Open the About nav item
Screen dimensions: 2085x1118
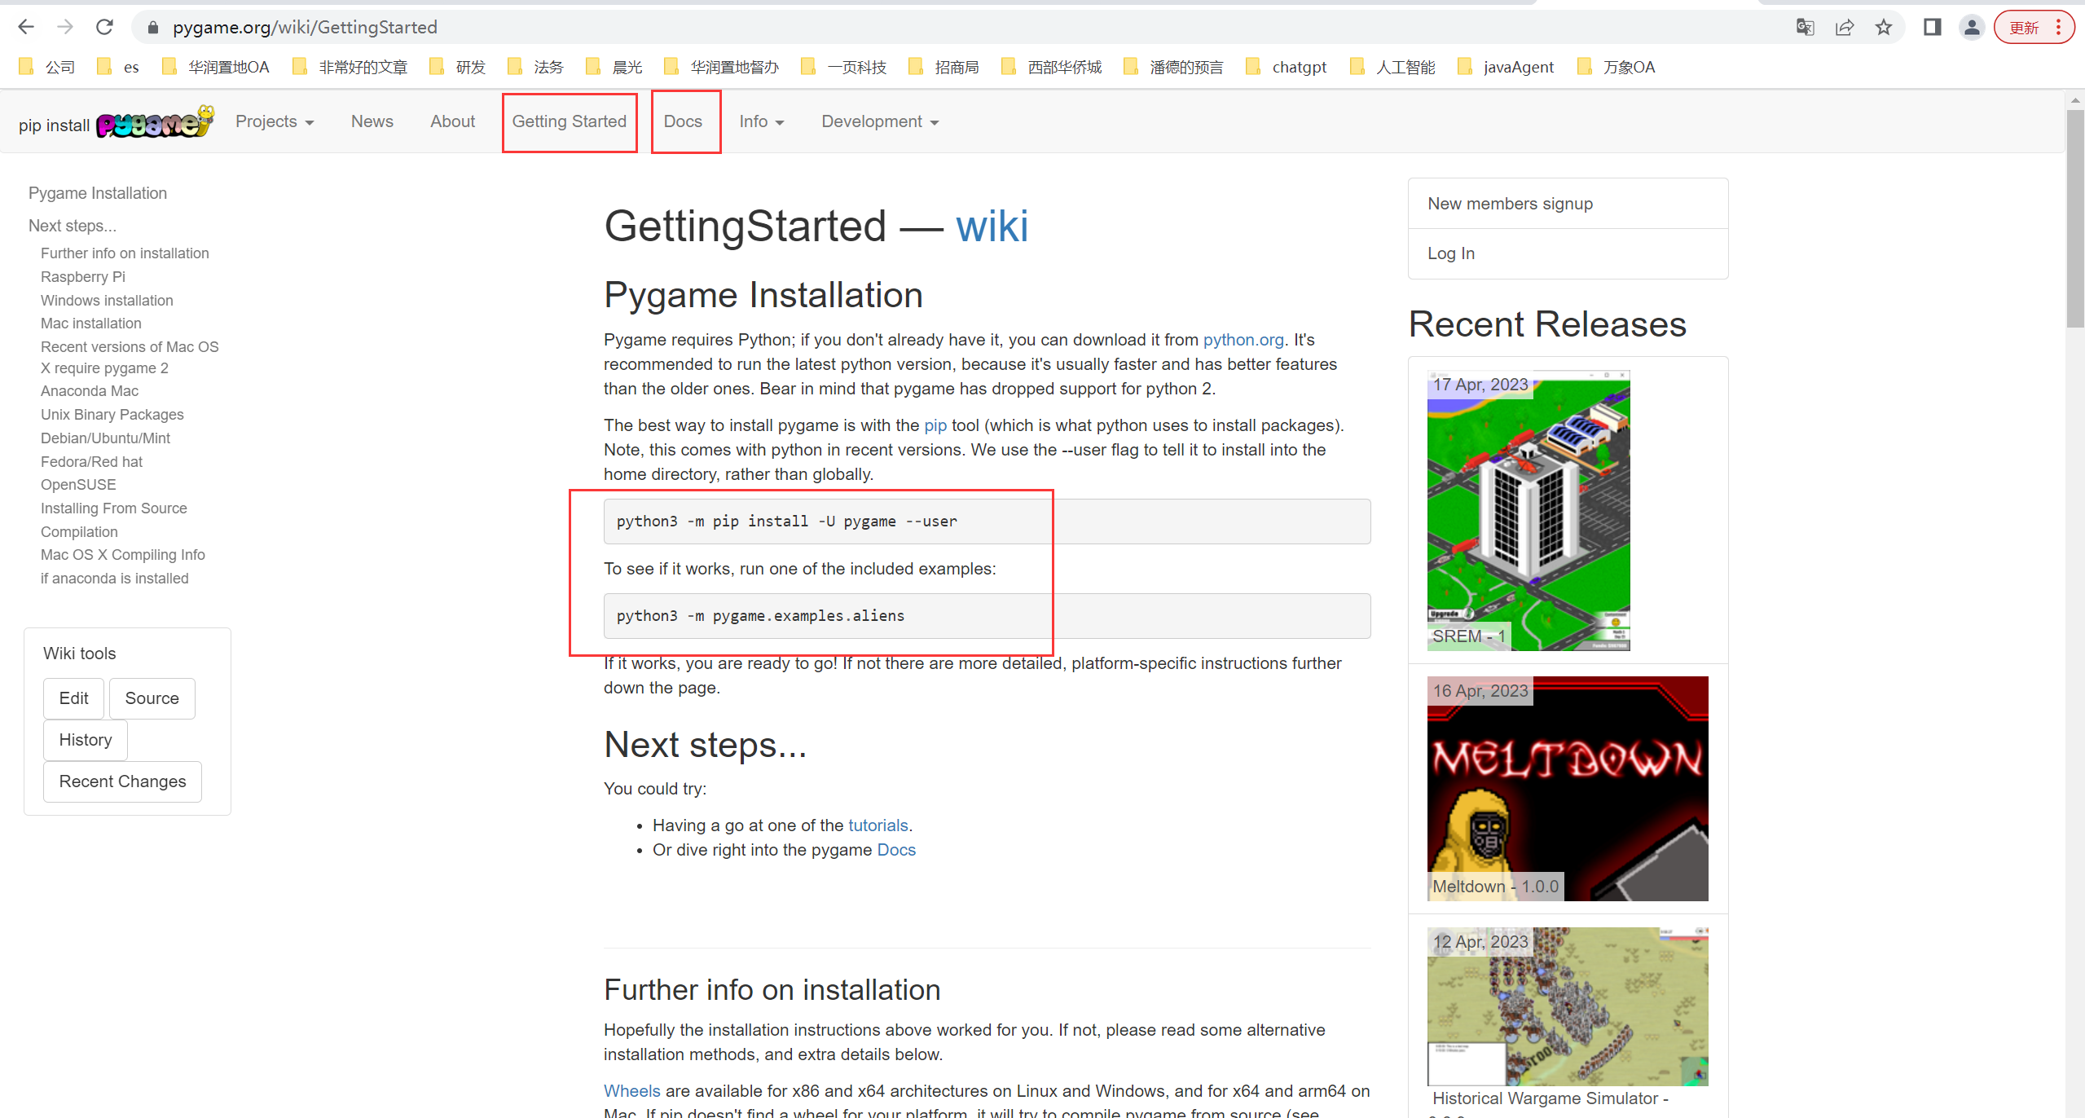click(x=453, y=121)
